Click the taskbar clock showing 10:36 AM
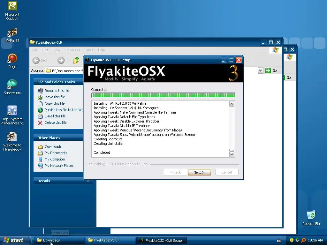This screenshot has height=245, width=327. [315, 241]
